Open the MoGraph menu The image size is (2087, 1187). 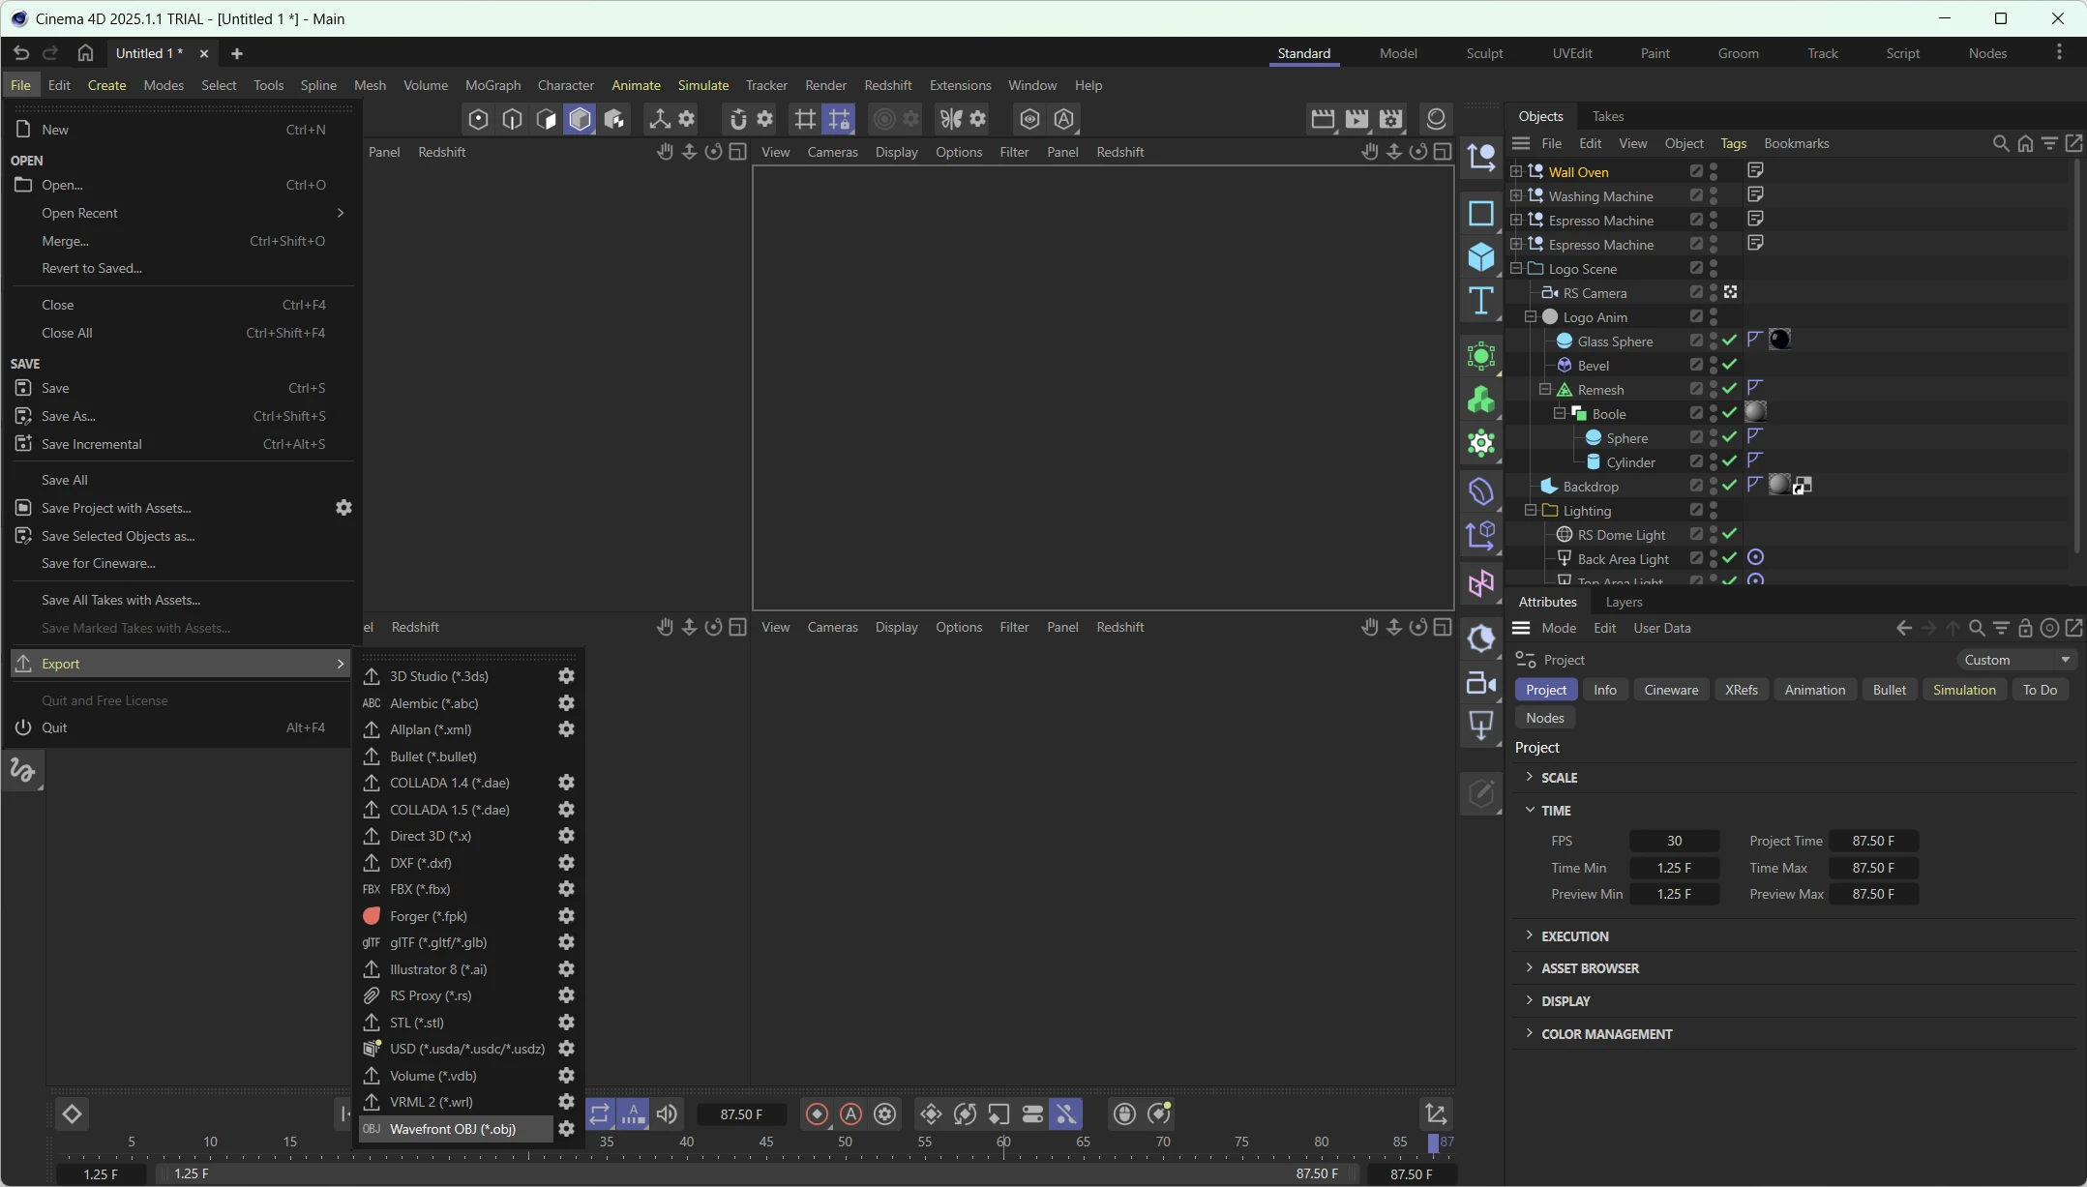(x=492, y=85)
